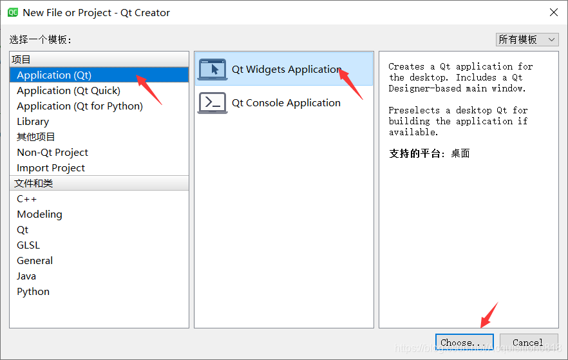Select Application (Qt Quick) category

coord(99,91)
